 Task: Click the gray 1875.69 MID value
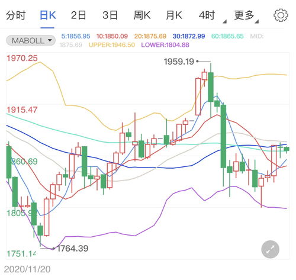click(71, 45)
